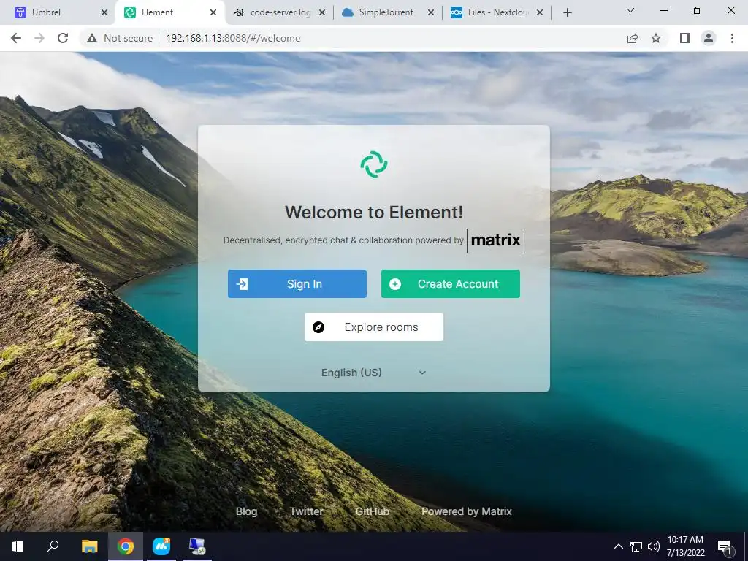Go back to the previous page
Screen dimensions: 748x561
coord(16,38)
